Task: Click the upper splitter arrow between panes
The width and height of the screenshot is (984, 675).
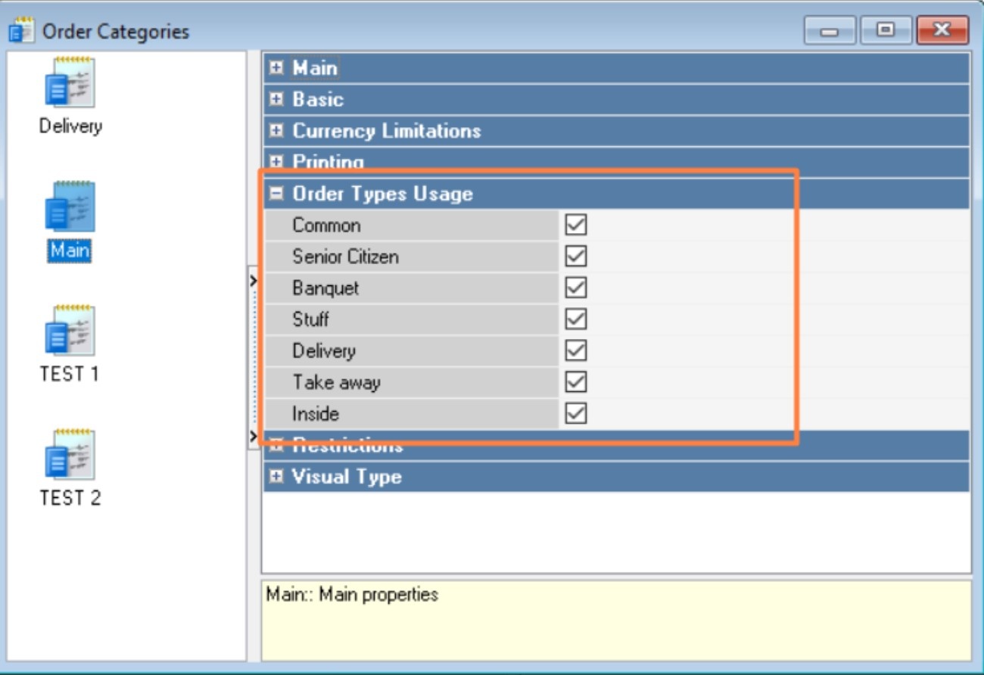Action: (x=254, y=282)
